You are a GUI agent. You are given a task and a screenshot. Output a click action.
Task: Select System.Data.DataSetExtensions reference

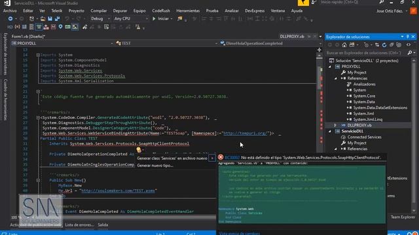pyautogui.click(x=380, y=108)
